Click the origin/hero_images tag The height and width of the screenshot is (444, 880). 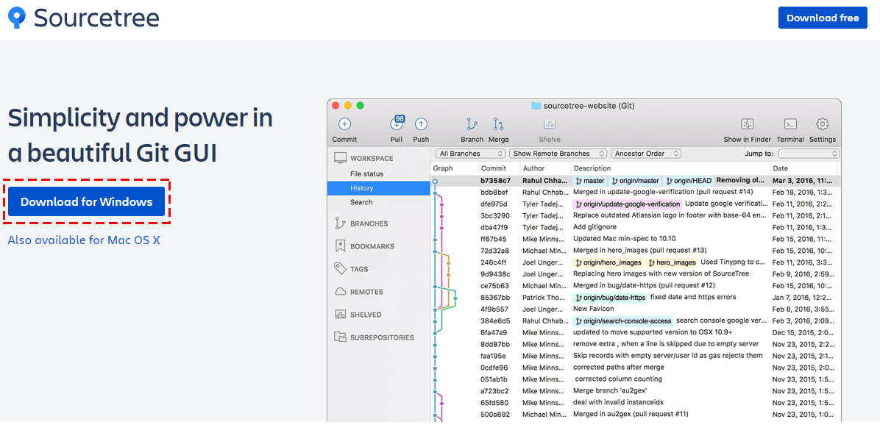click(x=608, y=262)
